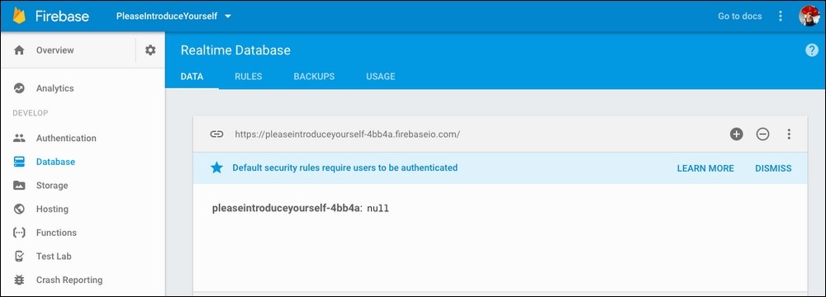The width and height of the screenshot is (826, 297).
Task: Open the header vertical dots menu
Action: [x=781, y=16]
